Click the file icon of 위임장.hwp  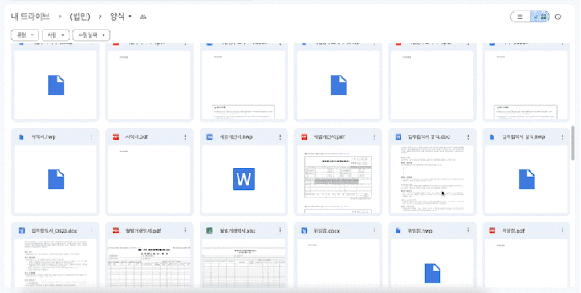tap(399, 230)
